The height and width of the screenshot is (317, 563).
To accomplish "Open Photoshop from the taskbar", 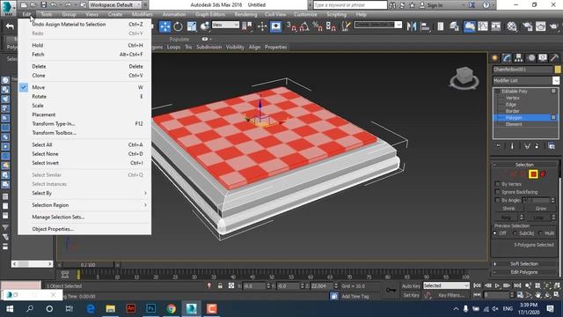I will coord(151,309).
